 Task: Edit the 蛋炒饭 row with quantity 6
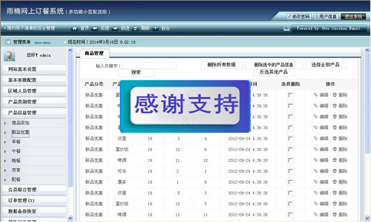[321, 149]
